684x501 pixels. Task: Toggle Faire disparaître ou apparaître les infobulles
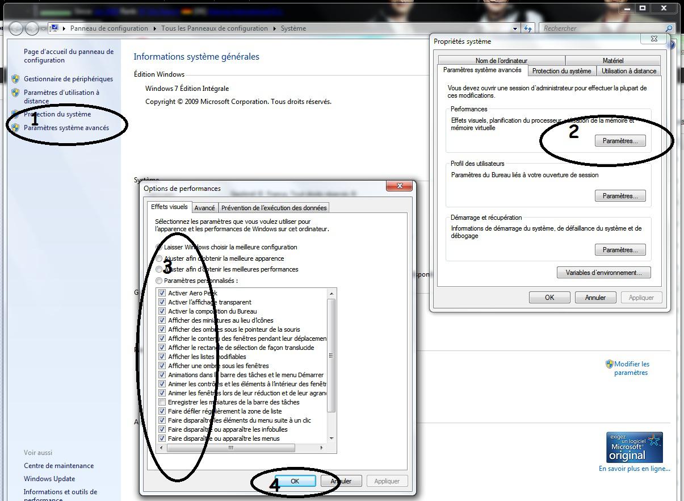click(162, 429)
